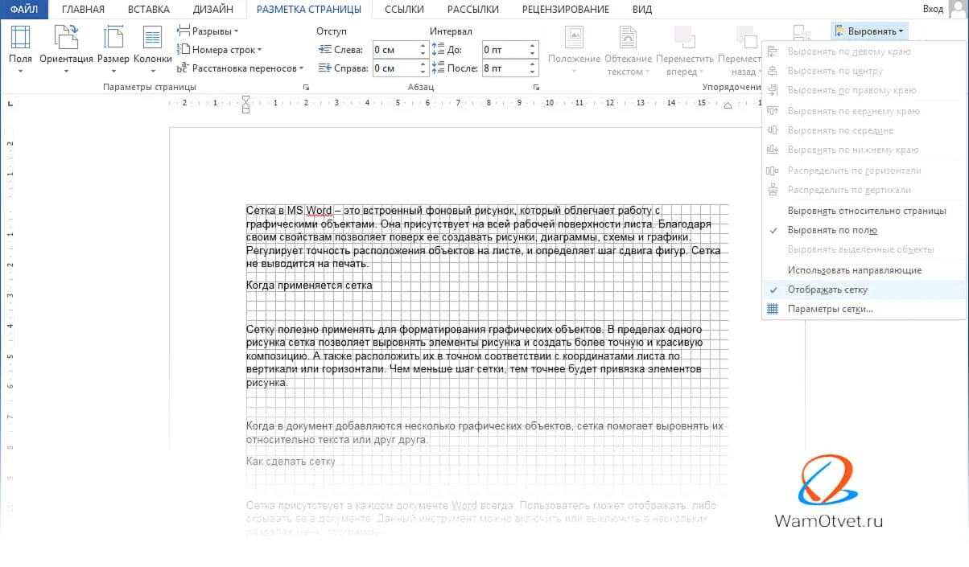969x567 pixels.
Task: Choose Выровнять выделенные объекты
Action: coord(864,249)
